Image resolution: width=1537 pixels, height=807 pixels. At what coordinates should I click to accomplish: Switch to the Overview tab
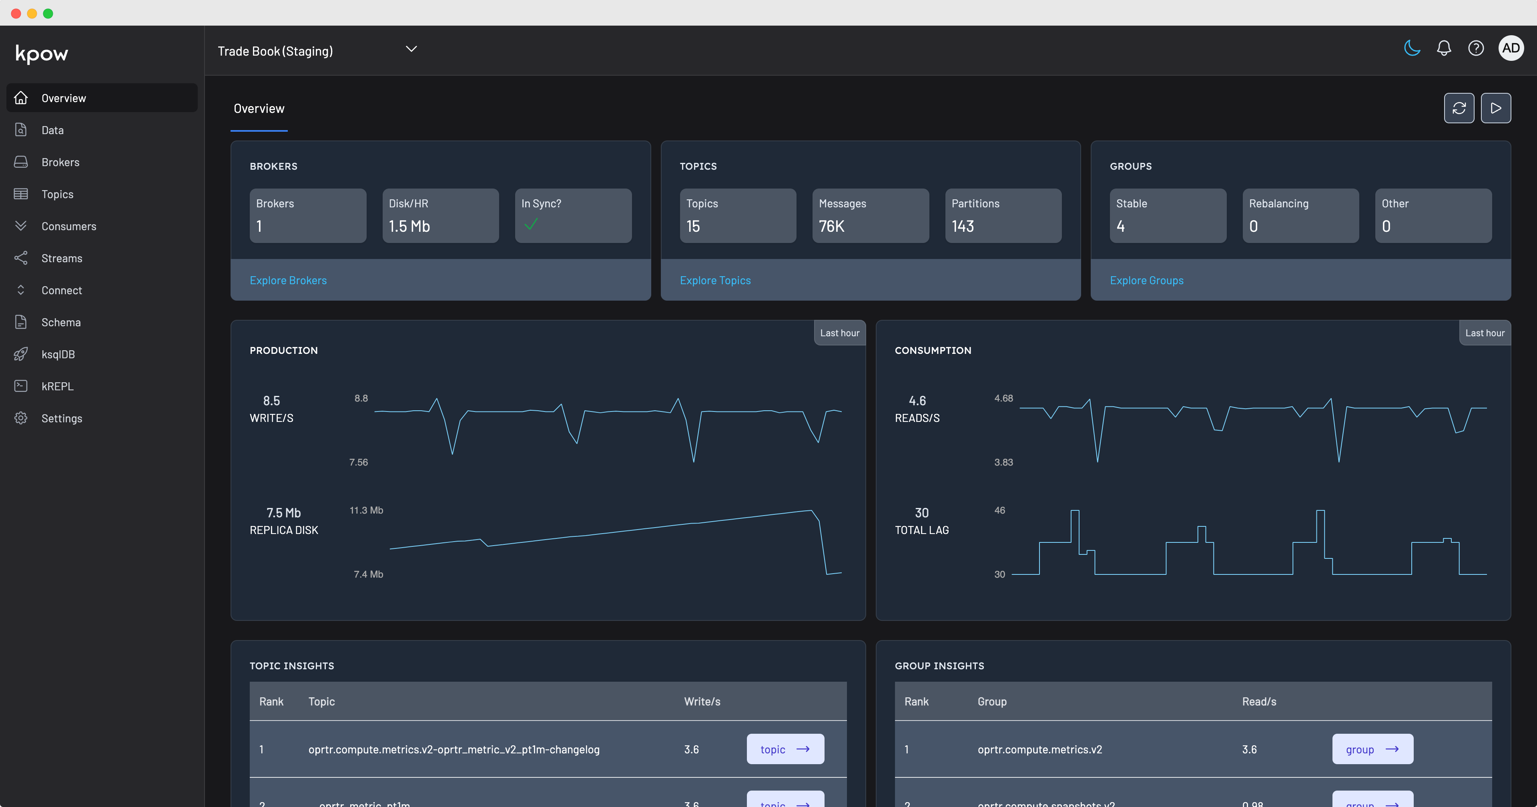click(x=259, y=108)
